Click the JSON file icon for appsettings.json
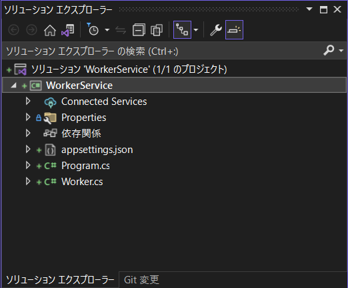The image size is (348, 288). tap(50, 150)
